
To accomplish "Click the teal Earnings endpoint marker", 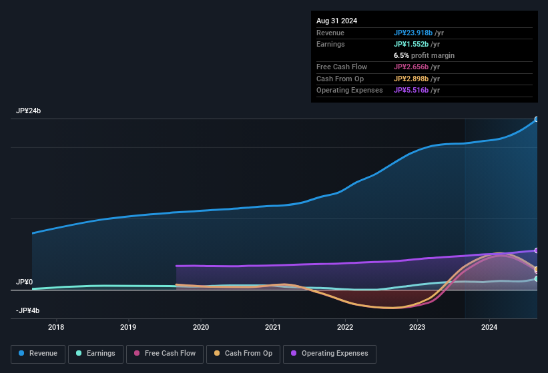I will (537, 279).
